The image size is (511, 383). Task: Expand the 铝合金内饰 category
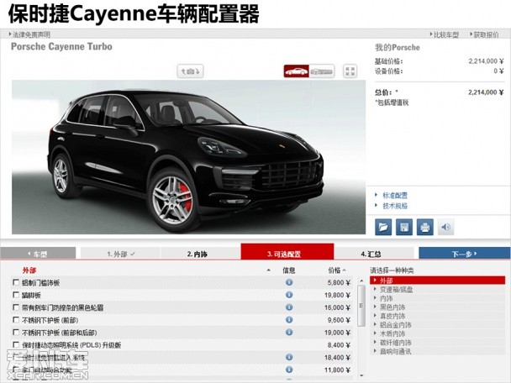[x=437, y=325]
